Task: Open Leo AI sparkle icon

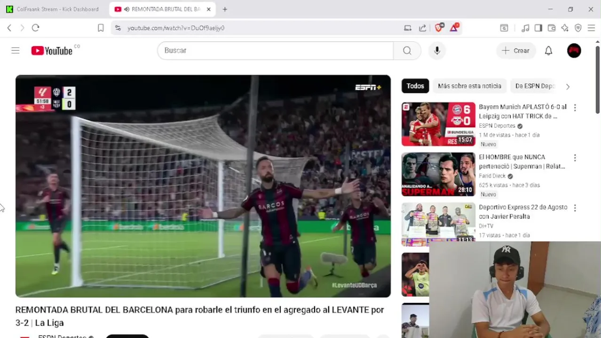Action: pos(565,28)
